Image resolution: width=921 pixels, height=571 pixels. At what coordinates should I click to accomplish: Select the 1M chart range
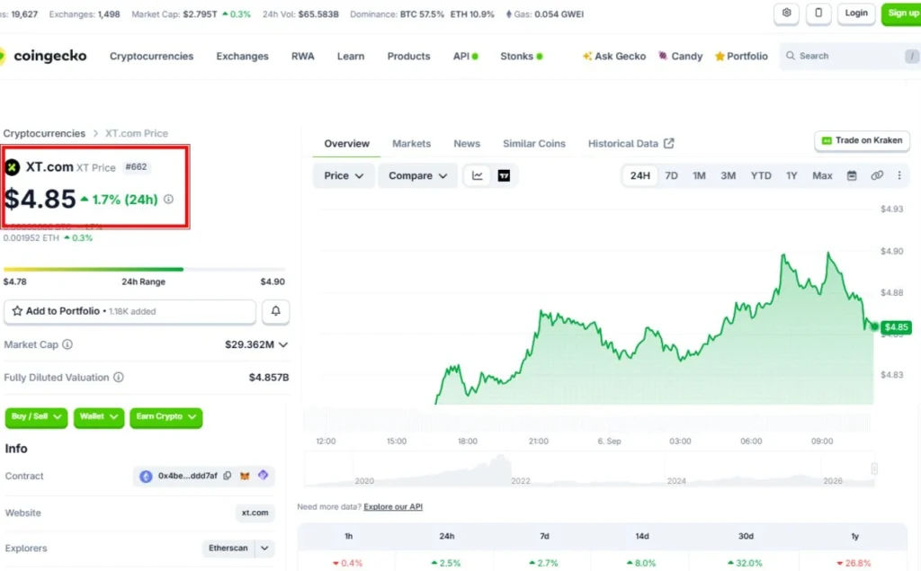point(699,175)
